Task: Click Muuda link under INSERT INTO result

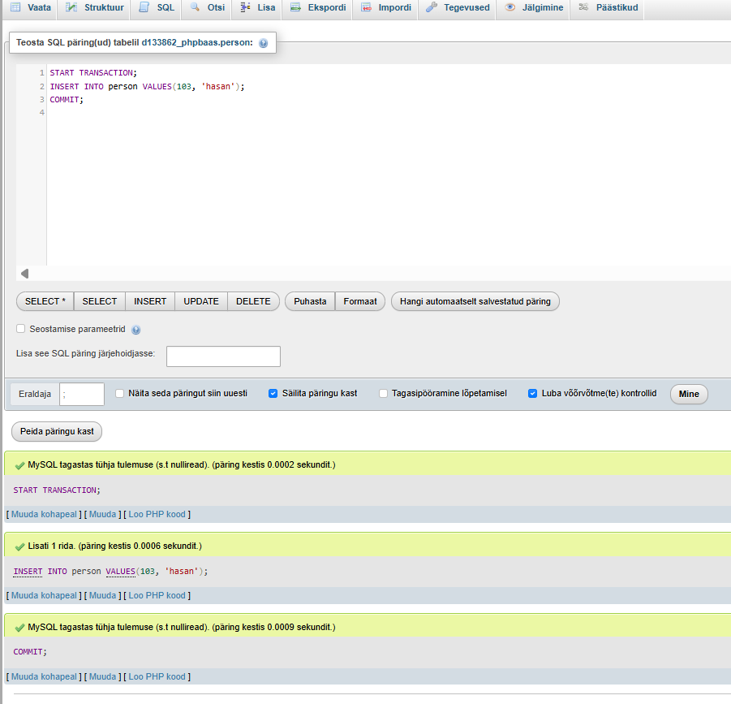Action: pos(102,595)
